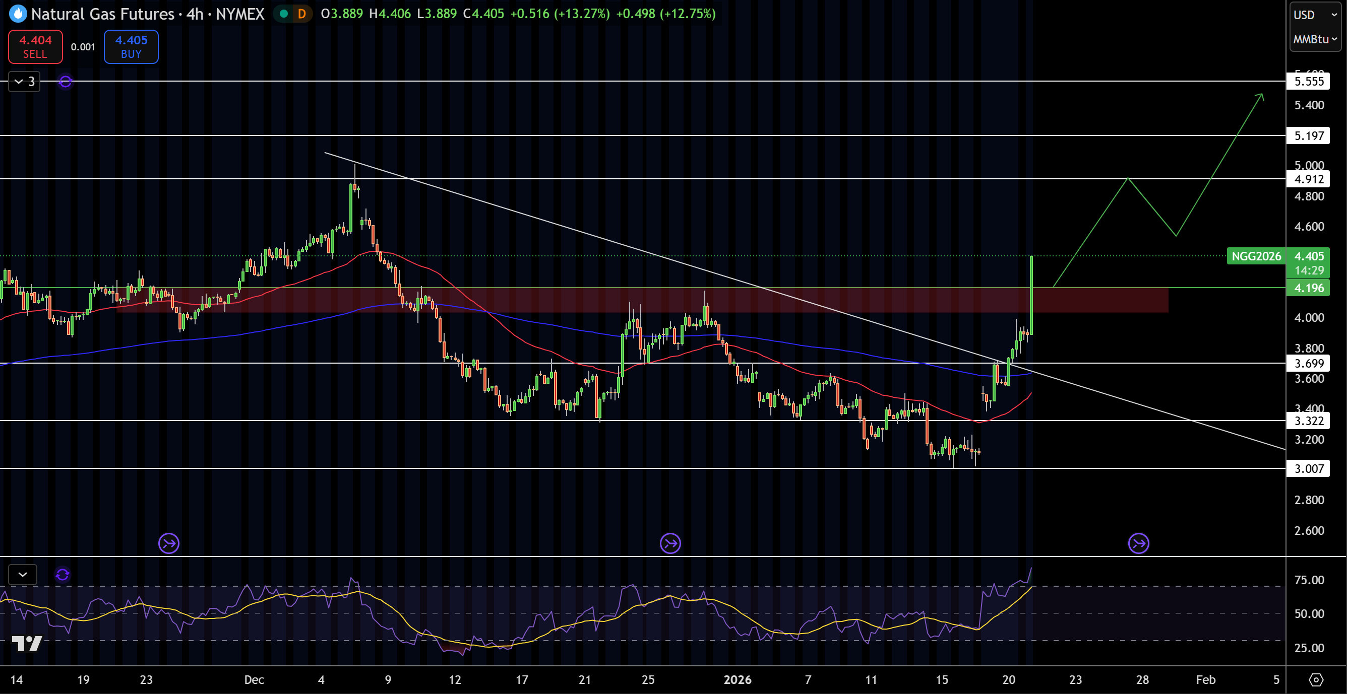Click the 4.405 BUY button
This screenshot has height=694, width=1347.
click(x=131, y=46)
